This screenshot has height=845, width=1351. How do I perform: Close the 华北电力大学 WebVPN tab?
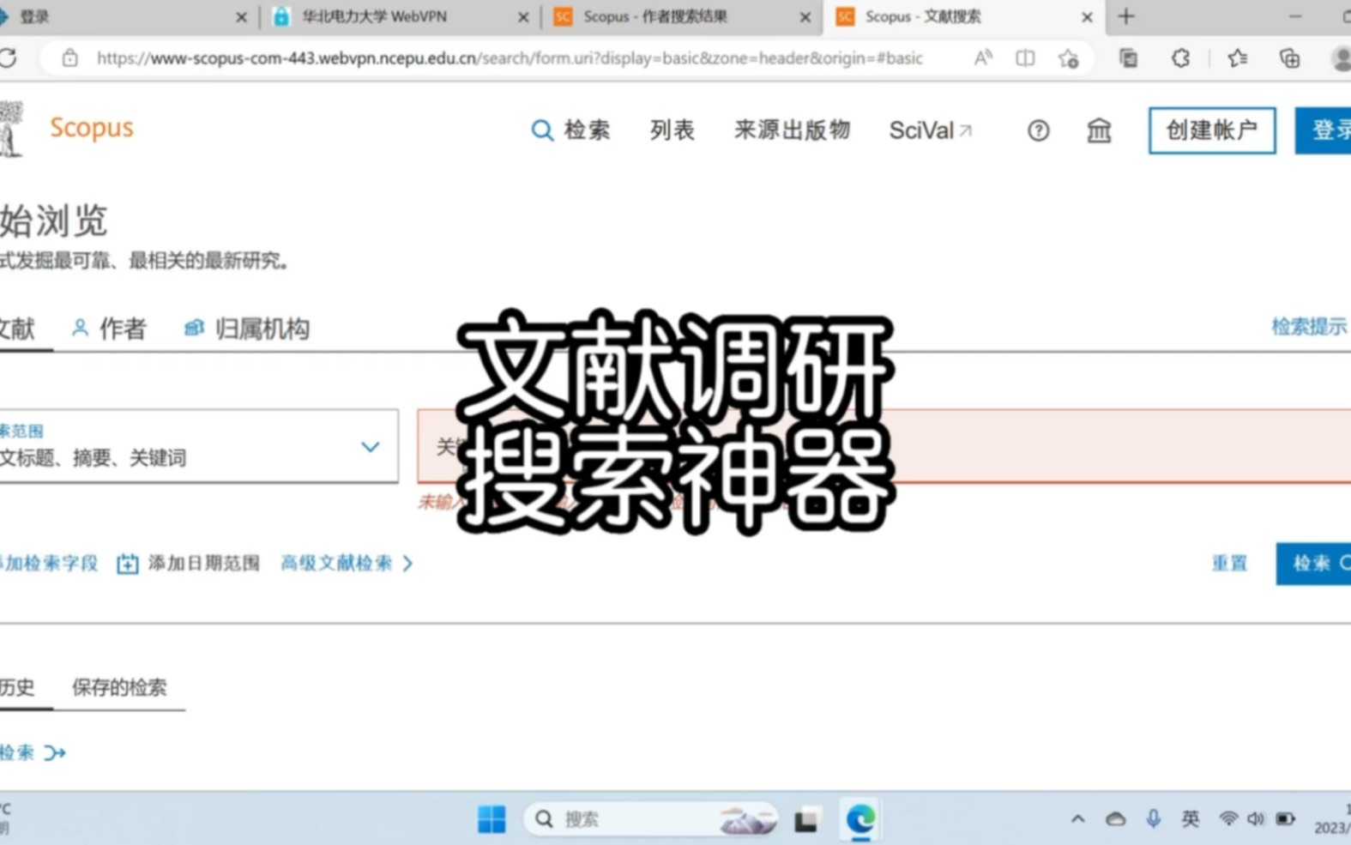point(523,17)
